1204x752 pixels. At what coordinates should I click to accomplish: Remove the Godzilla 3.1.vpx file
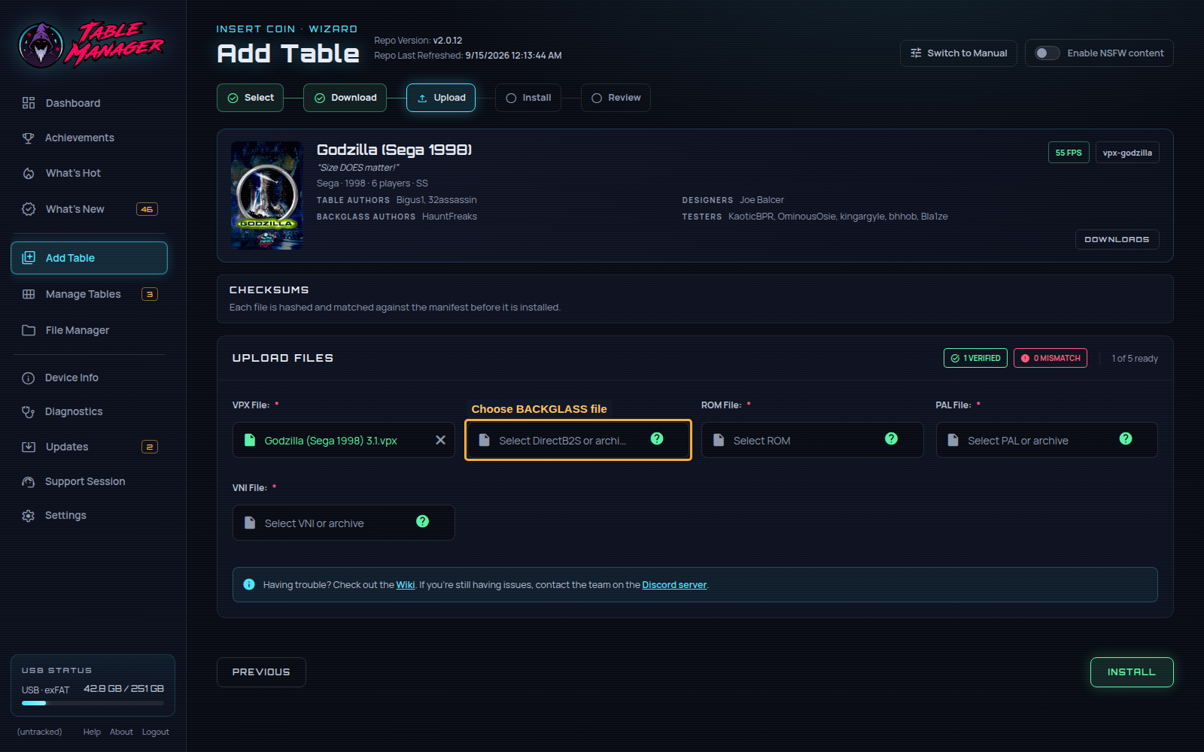tap(441, 440)
